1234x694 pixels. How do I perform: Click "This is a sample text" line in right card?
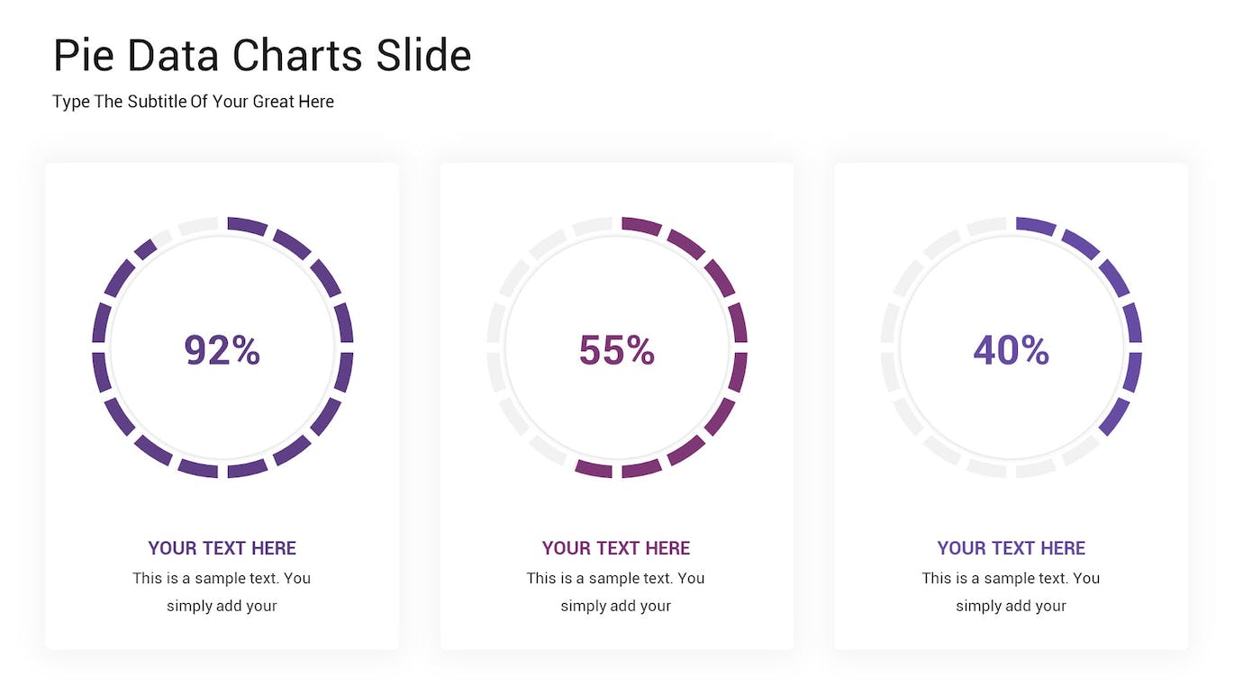click(x=1011, y=578)
